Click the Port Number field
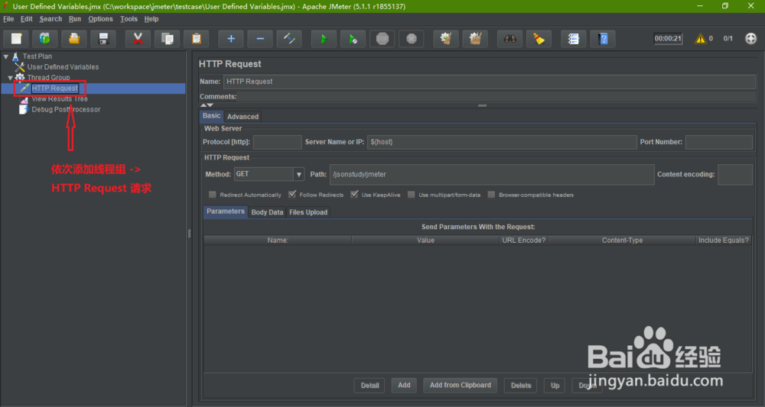The width and height of the screenshot is (765, 407). tap(718, 142)
